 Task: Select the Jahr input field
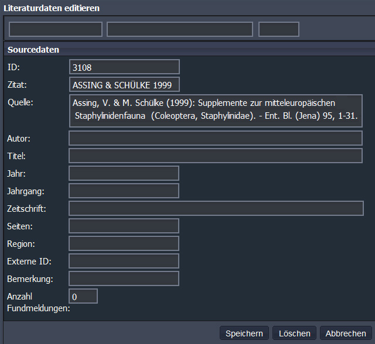tap(124, 174)
